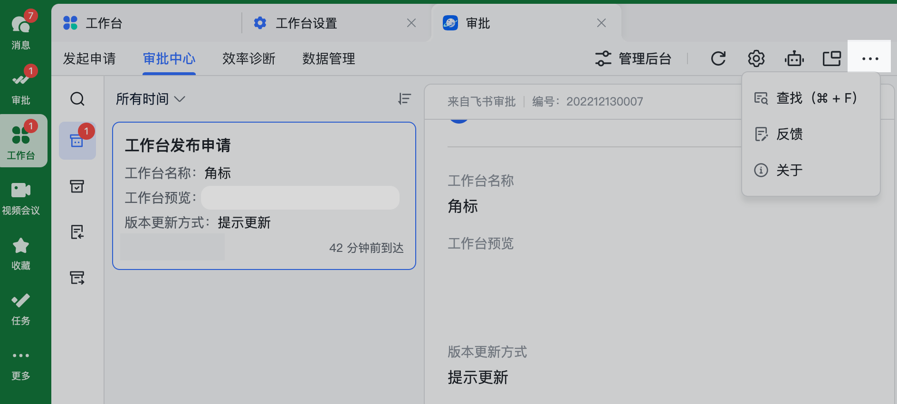Click the 角标 value in detail pane

463,206
